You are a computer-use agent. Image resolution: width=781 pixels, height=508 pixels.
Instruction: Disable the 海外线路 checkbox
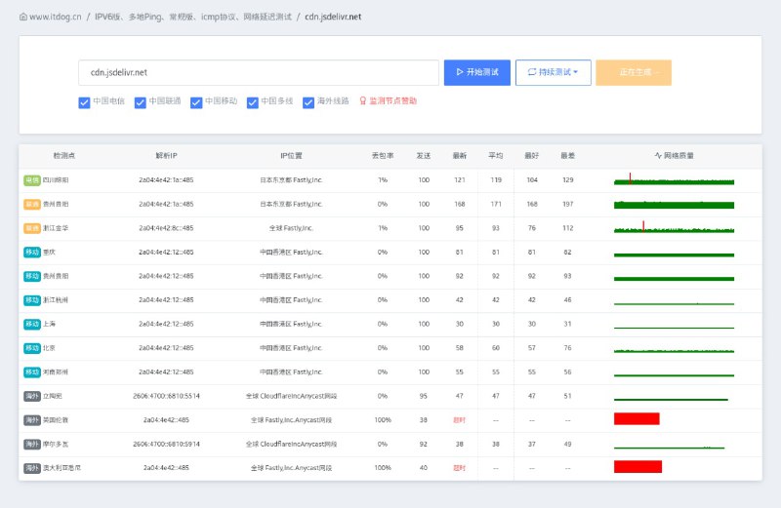pyautogui.click(x=308, y=101)
